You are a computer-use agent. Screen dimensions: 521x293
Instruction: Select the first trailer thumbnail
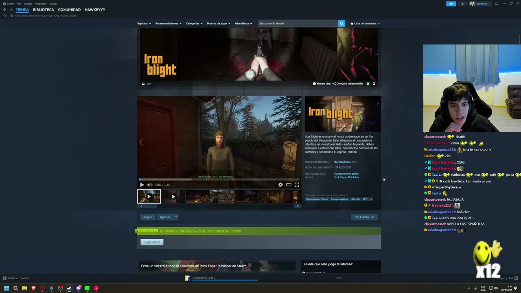149,197
